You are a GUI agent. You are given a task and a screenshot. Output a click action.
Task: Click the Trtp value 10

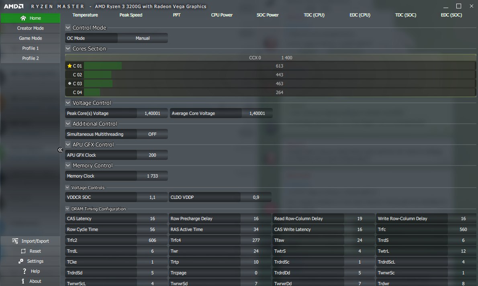pyautogui.click(x=256, y=262)
